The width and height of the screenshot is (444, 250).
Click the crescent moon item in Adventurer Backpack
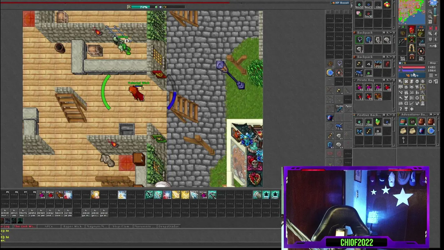tap(431, 131)
